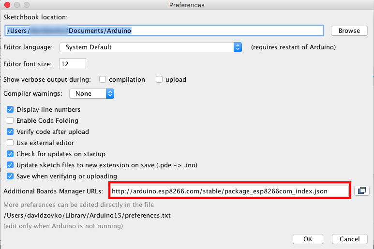This screenshot has width=374, height=249.
Task: Uncheck Verify code after upload
Action: pyautogui.click(x=10, y=132)
